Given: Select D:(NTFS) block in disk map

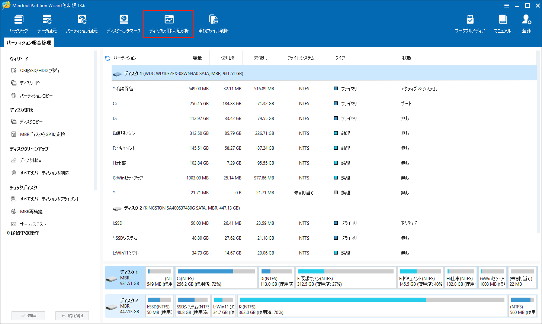Looking at the screenshot, I should [x=276, y=278].
